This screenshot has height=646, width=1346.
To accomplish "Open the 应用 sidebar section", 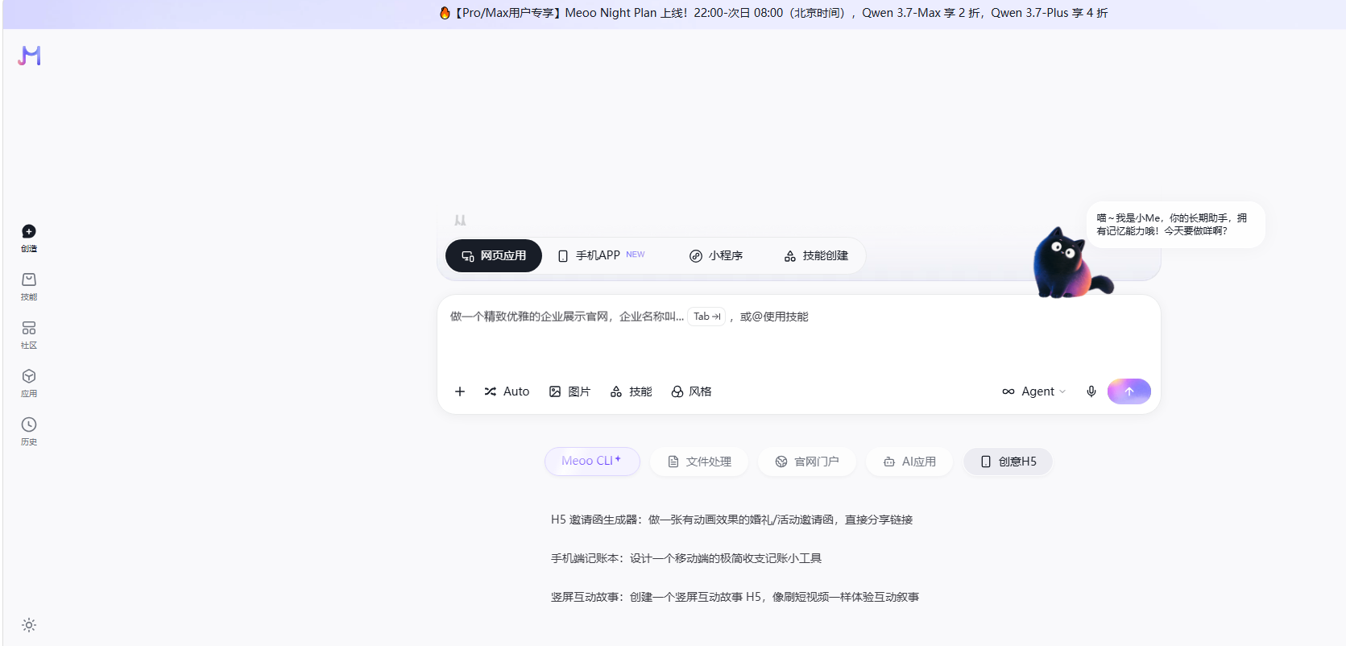I will pos(29,383).
